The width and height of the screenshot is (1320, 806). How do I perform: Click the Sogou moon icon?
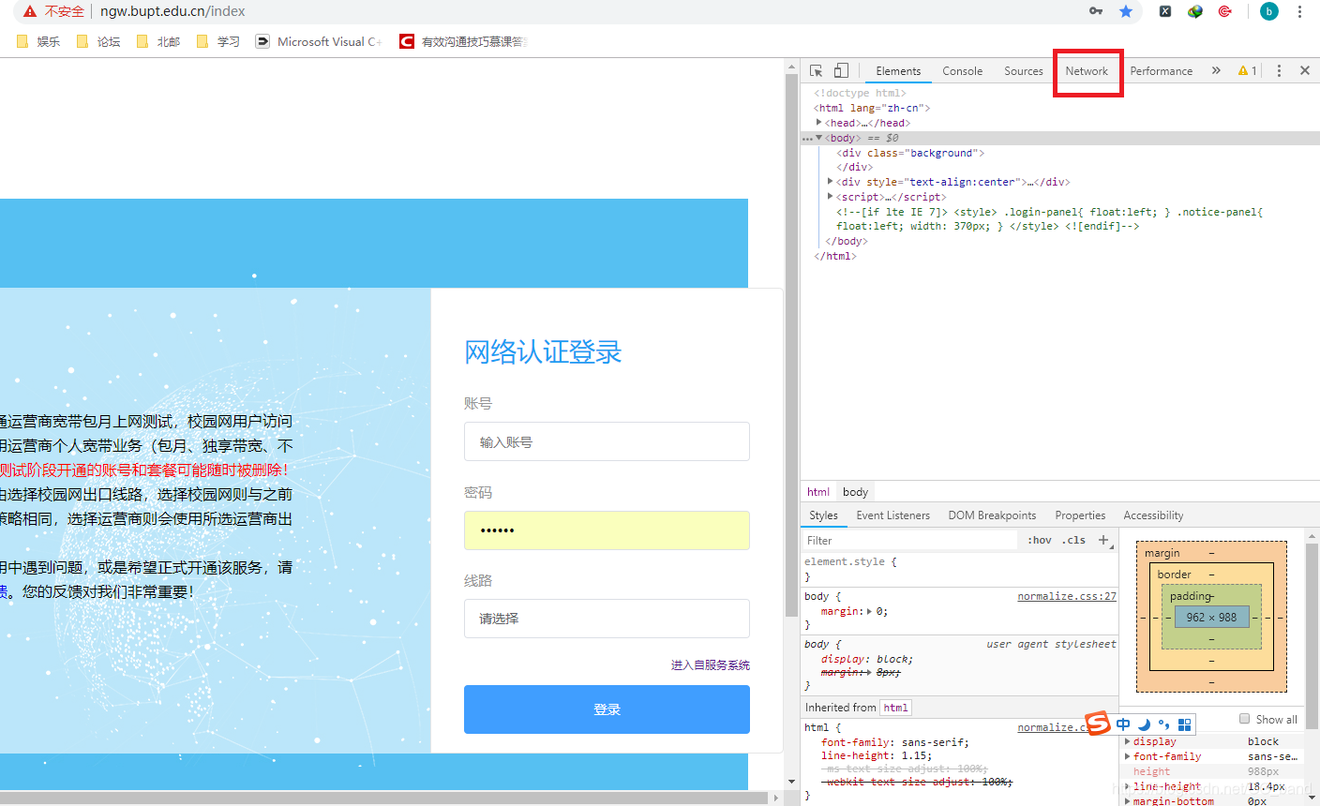1144,724
